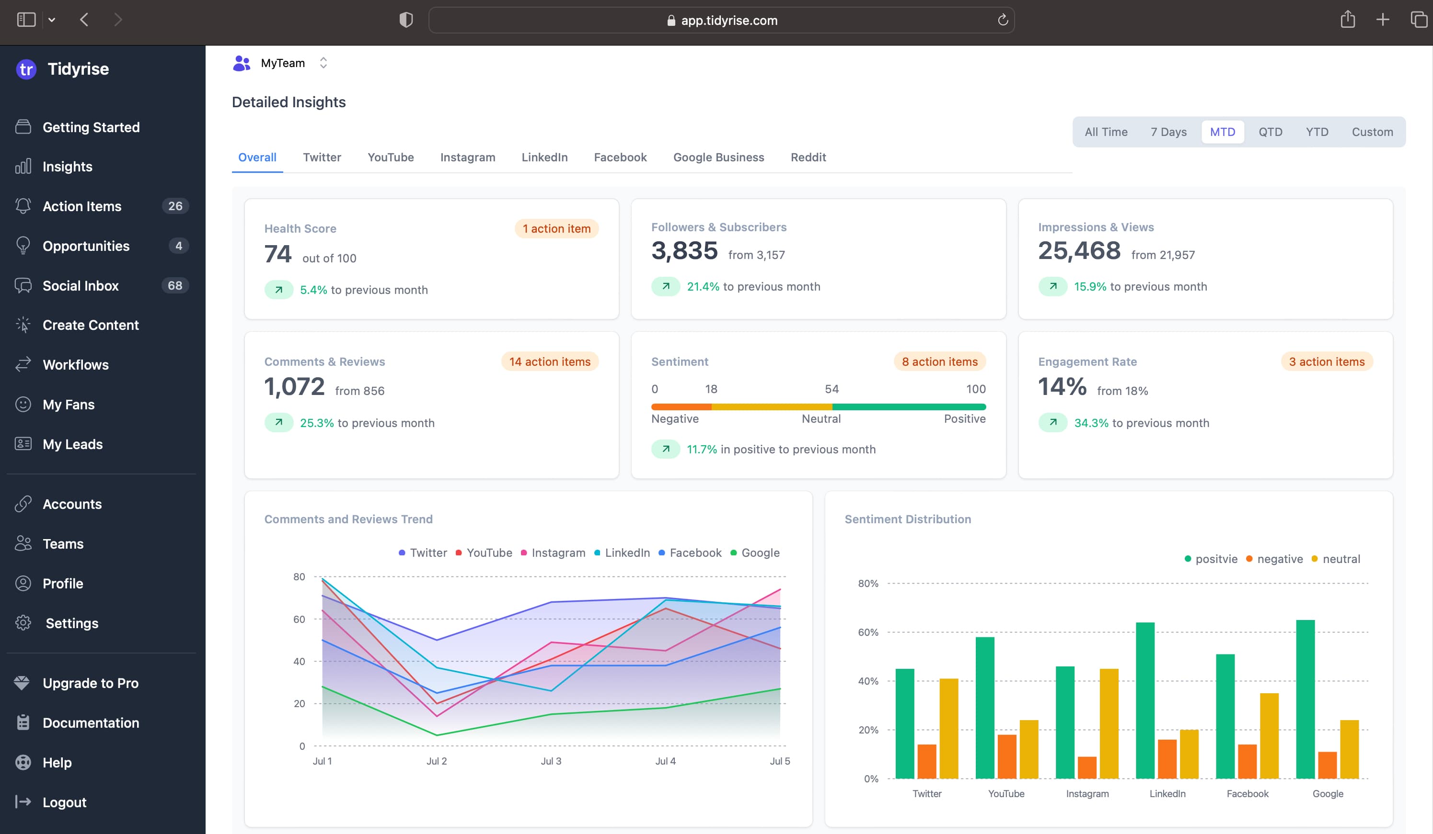The image size is (1433, 834).
Task: Switch to the Twitter tab
Action: pos(322,158)
